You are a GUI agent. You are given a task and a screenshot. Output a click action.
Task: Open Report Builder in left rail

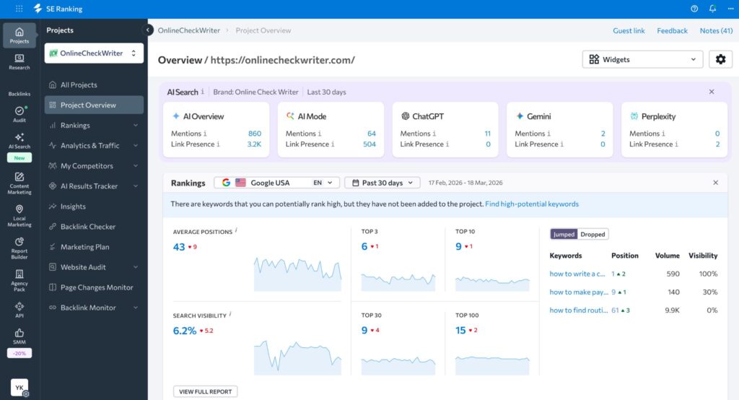point(19,248)
